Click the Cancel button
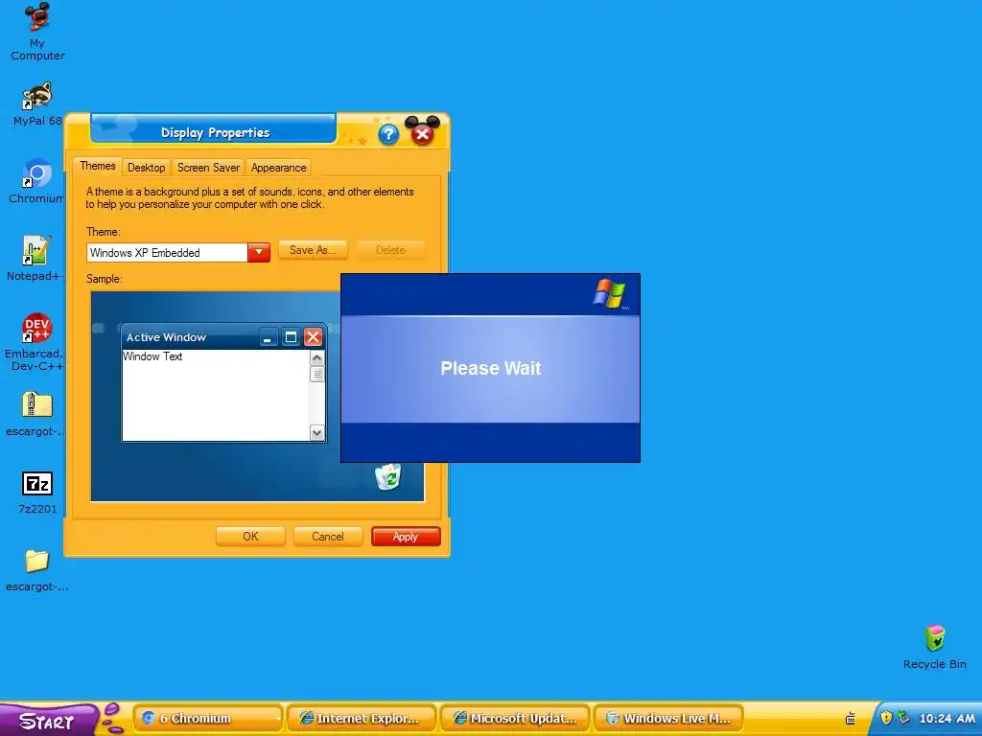The width and height of the screenshot is (982, 736). click(328, 537)
